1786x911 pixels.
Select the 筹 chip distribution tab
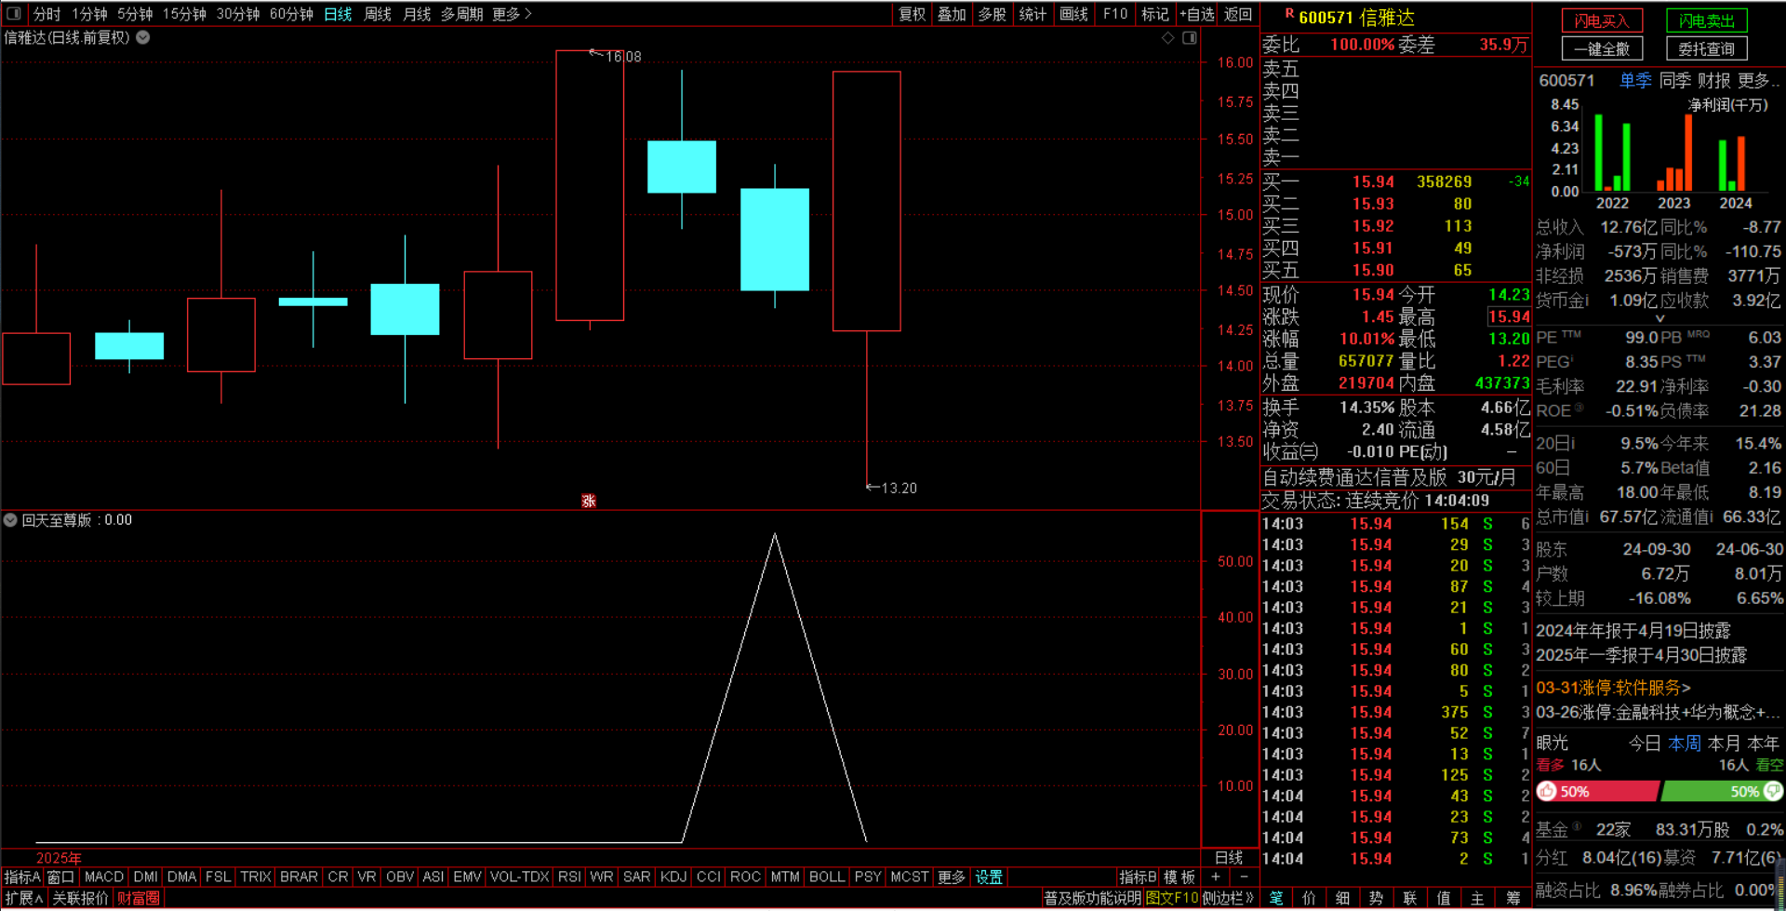[x=1513, y=898]
